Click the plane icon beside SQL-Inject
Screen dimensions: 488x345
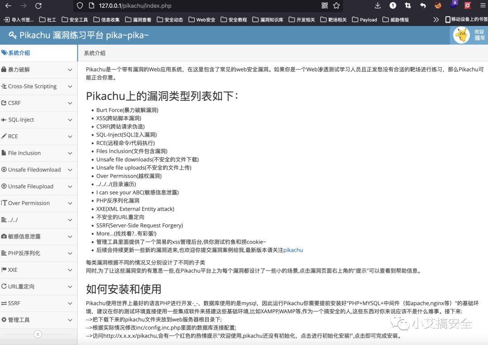pos(4,119)
